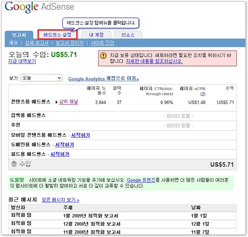Image resolution: width=248 pixels, height=237 pixels.
Task: Click the yellow warning icon in payment hold notice
Action: coord(103,55)
